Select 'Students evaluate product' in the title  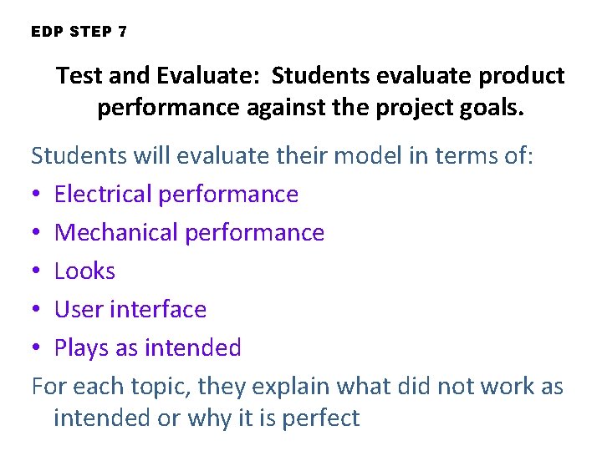(x=418, y=76)
